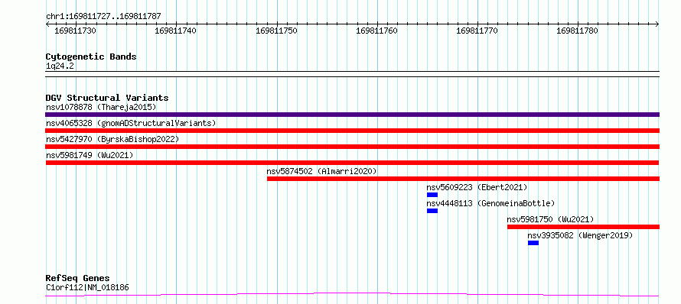Click the red bar under nsv5427970
681x304 pixels.
pos(352,147)
